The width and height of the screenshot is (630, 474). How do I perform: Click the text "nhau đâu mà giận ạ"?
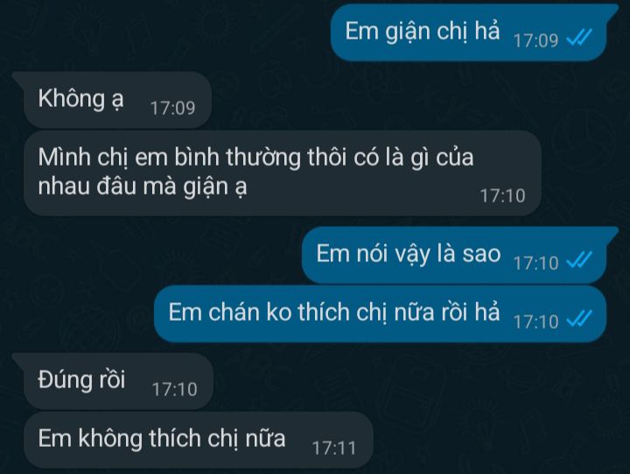pos(143,187)
